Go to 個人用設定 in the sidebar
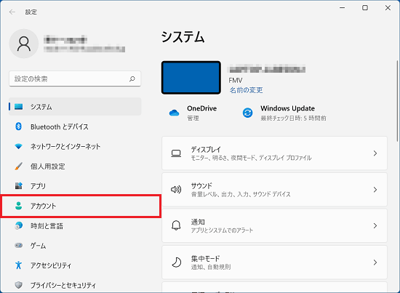 75,166
